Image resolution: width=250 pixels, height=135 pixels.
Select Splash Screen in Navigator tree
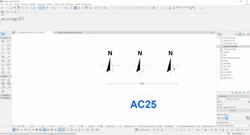click(x=228, y=78)
